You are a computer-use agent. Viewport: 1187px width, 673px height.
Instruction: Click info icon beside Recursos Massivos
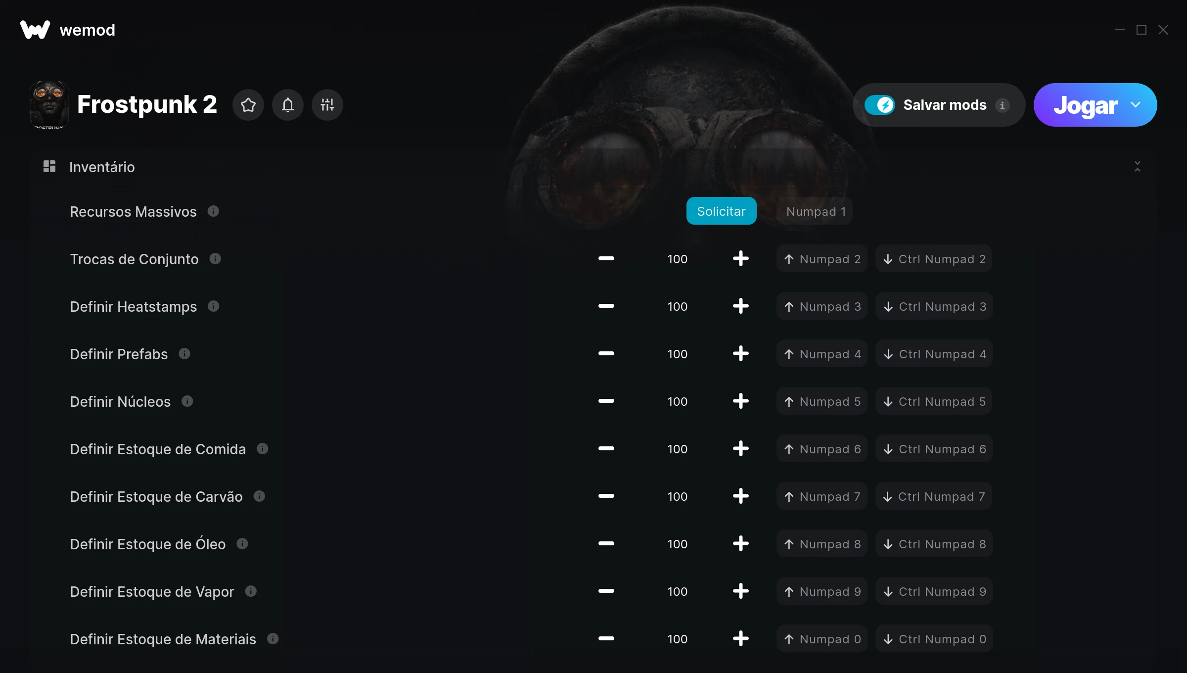(213, 211)
